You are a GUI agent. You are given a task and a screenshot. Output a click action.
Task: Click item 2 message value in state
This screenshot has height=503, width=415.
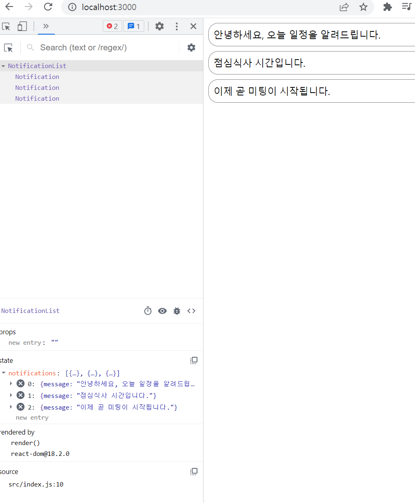[125, 407]
